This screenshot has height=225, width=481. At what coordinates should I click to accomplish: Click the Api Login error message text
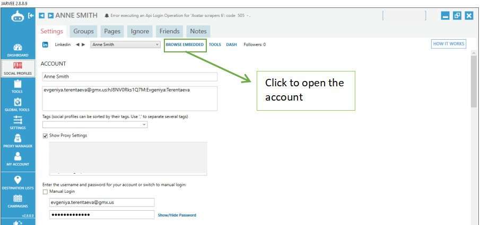tap(180, 15)
